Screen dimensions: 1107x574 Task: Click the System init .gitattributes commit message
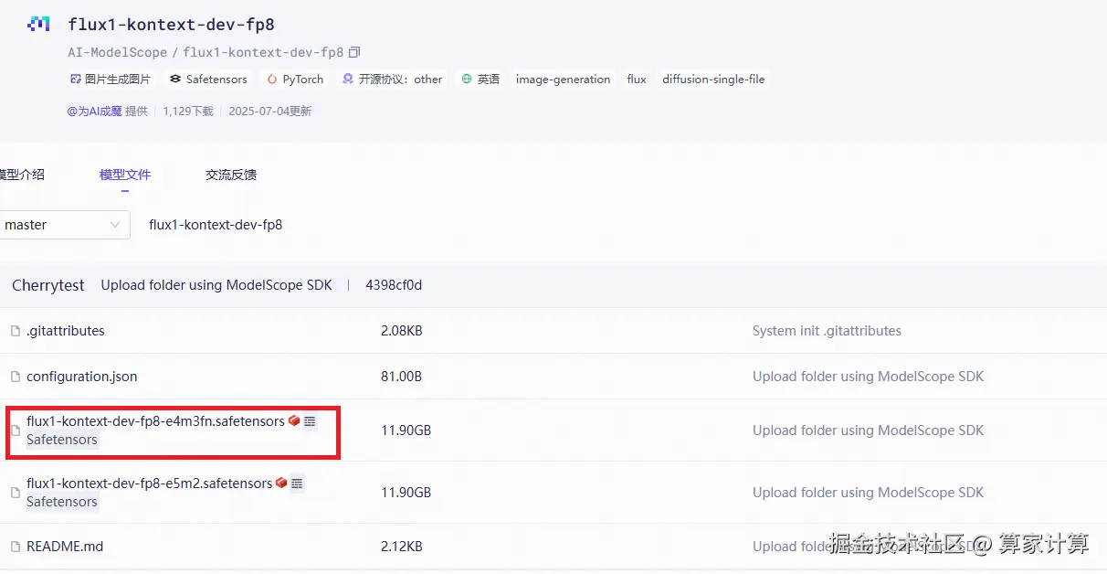pyautogui.click(x=827, y=331)
